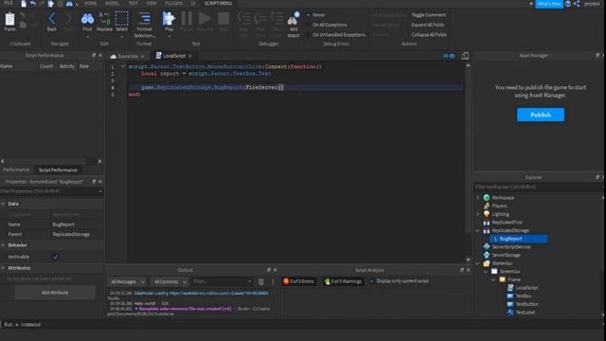Select Lighting in the Explorer
The width and height of the screenshot is (606, 341).
pyautogui.click(x=500, y=214)
